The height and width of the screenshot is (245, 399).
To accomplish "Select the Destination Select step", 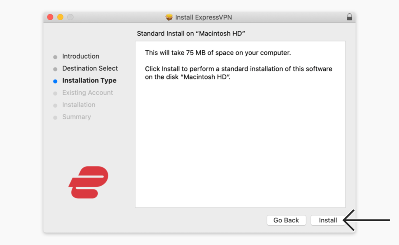I will pyautogui.click(x=90, y=68).
